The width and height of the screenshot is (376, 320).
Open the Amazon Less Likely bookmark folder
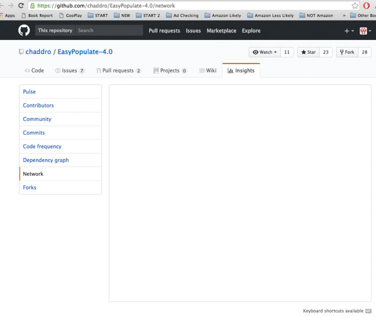tap(271, 15)
